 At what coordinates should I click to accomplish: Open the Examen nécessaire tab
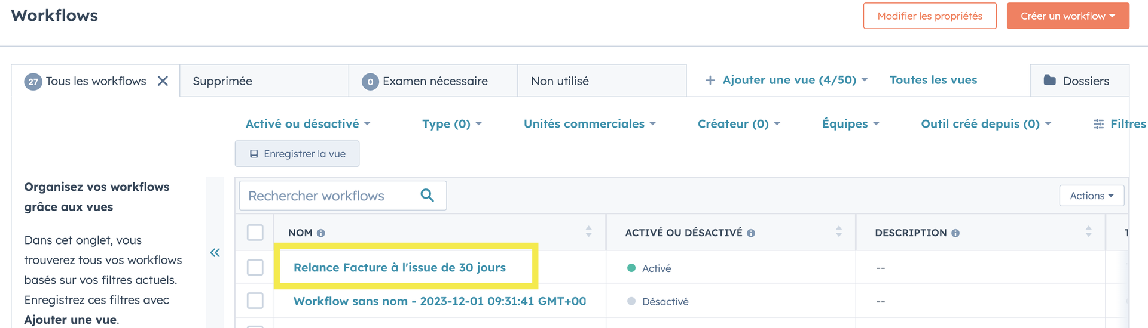pyautogui.click(x=433, y=81)
